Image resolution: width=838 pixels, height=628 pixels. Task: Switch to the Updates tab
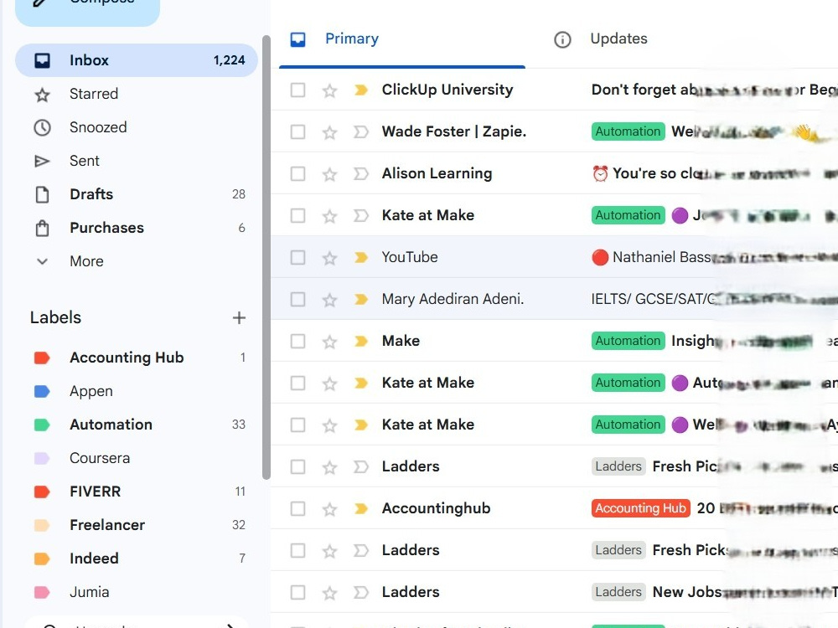click(x=618, y=39)
